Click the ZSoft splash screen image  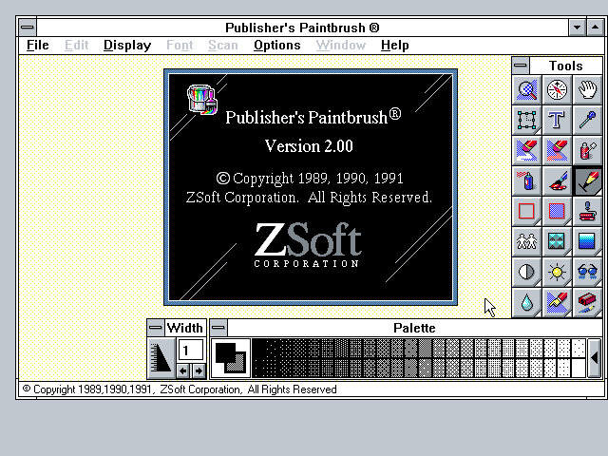pos(311,187)
